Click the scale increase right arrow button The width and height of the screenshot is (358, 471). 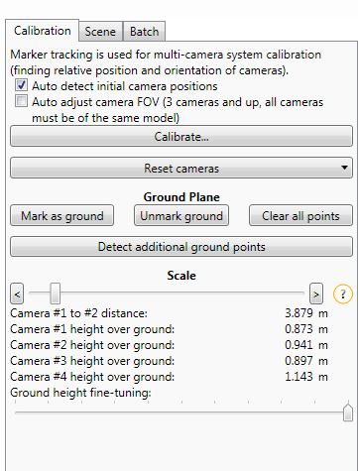(316, 294)
